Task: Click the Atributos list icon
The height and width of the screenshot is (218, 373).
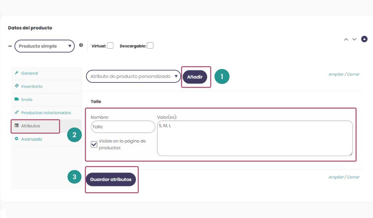Action: tap(17, 125)
